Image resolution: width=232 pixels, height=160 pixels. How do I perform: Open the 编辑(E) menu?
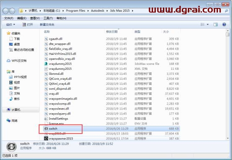22,18
